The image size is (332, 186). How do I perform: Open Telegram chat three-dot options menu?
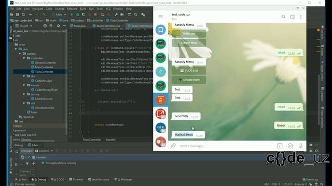[x=301, y=17]
